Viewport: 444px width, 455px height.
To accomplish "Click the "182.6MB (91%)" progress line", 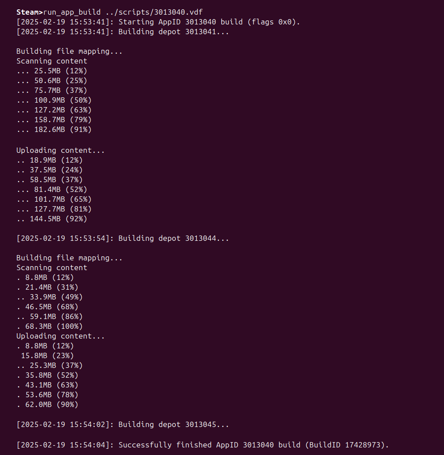I will (63, 129).
